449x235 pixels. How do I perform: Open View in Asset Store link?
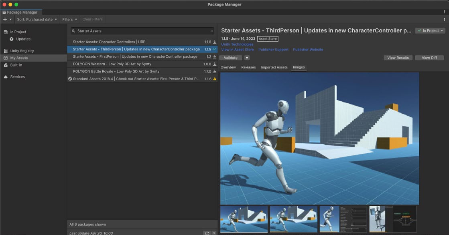point(238,49)
